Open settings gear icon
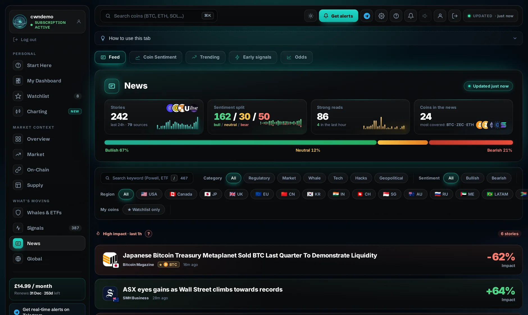 [381, 16]
